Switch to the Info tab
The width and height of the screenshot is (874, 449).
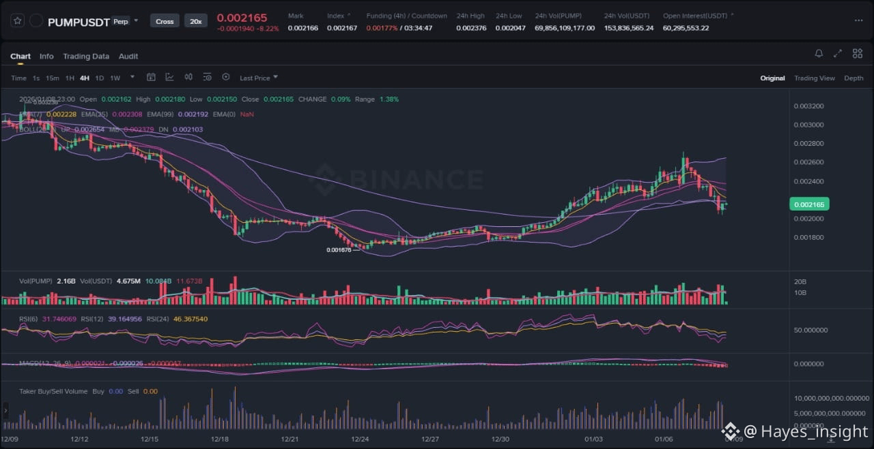[46, 57]
